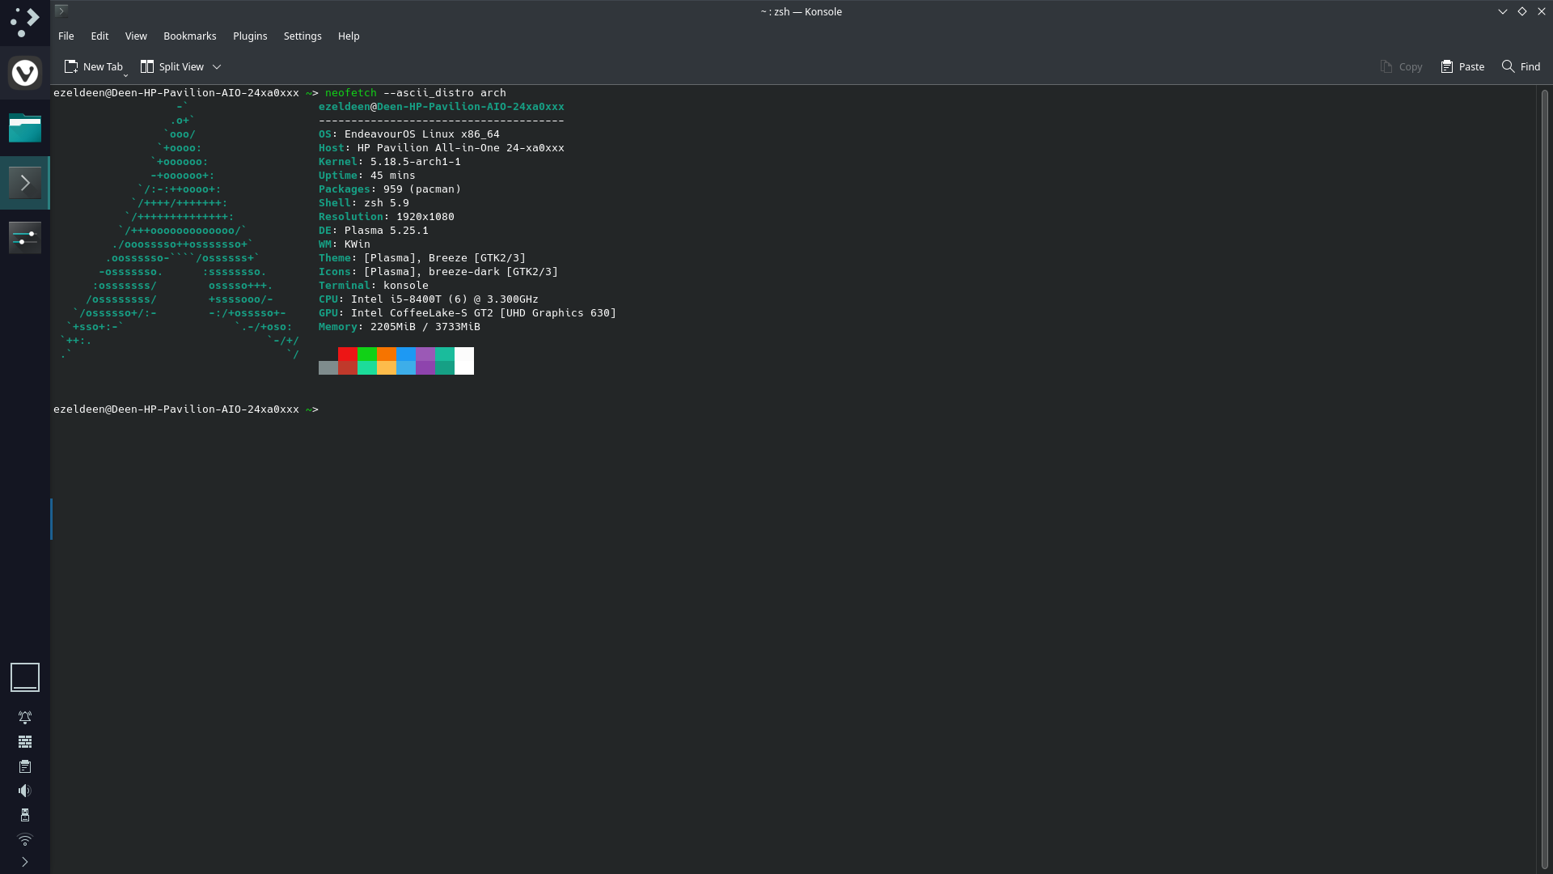Viewport: 1553px width, 874px height.
Task: Click the purple neofetch color block
Action: [x=425, y=354]
